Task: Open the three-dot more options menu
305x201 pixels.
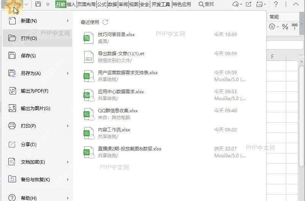Action: (x=286, y=4)
